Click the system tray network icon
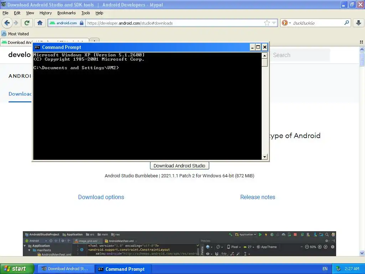Image resolution: width=365 pixels, height=274 pixels. click(339, 269)
